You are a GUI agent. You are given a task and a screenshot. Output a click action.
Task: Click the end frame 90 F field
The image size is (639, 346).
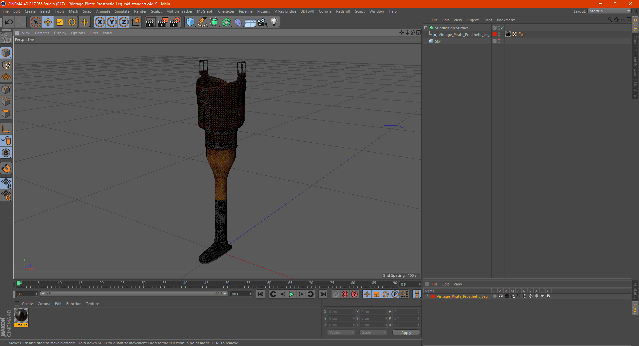[x=242, y=294]
